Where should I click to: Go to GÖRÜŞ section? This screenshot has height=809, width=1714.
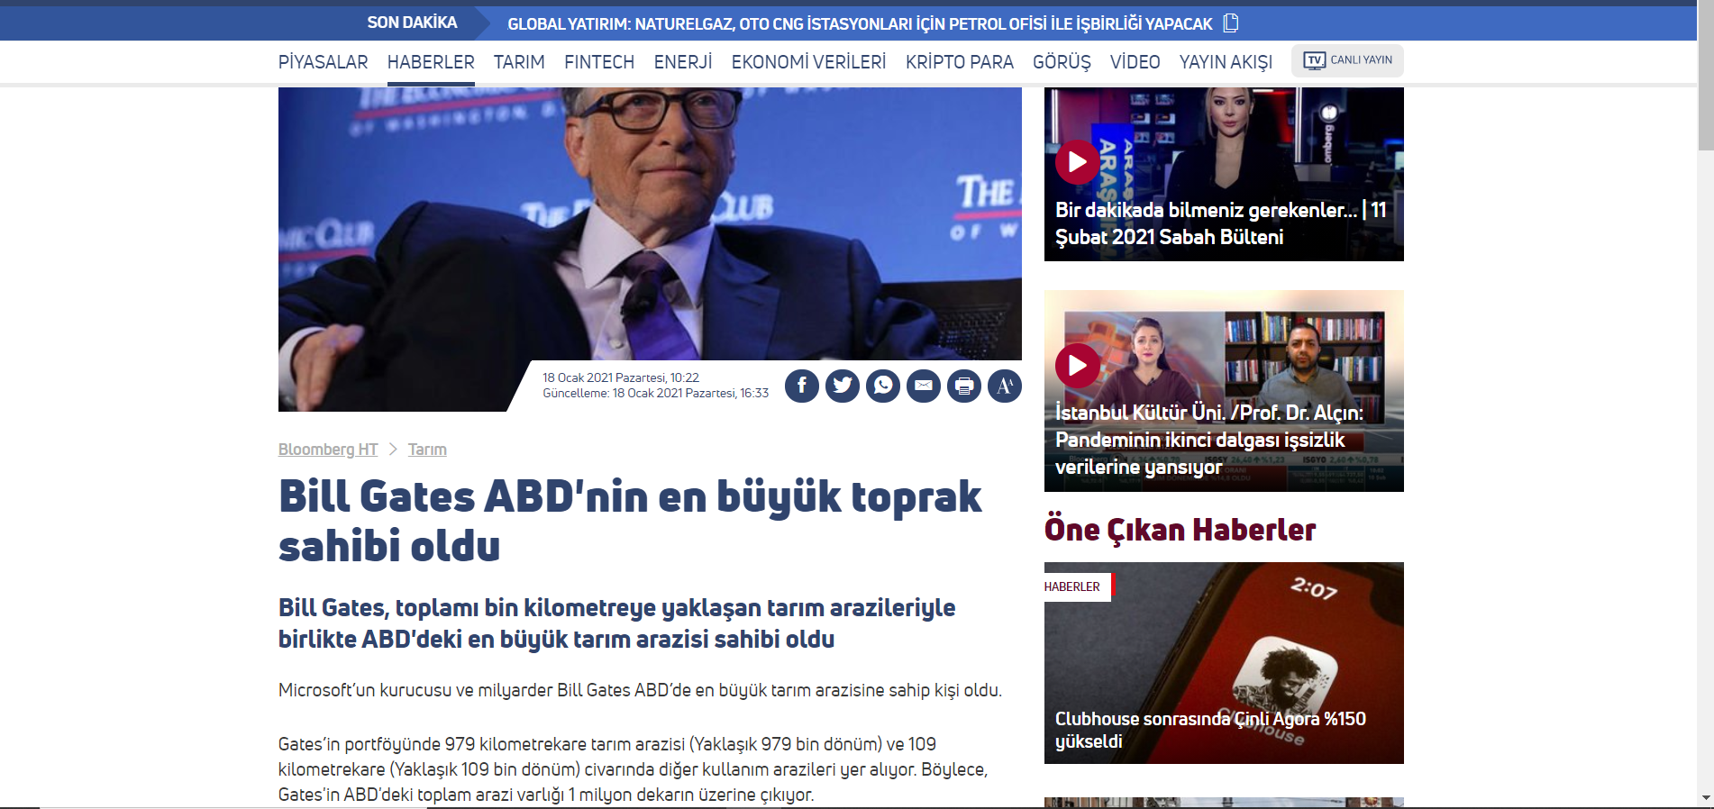point(1062,62)
